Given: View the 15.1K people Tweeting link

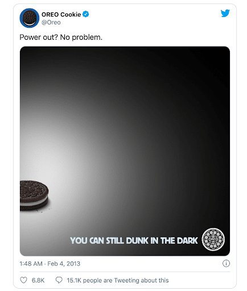Looking at the screenshot, I should 118,280.
